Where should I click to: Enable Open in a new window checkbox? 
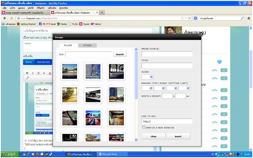(x=144, y=127)
